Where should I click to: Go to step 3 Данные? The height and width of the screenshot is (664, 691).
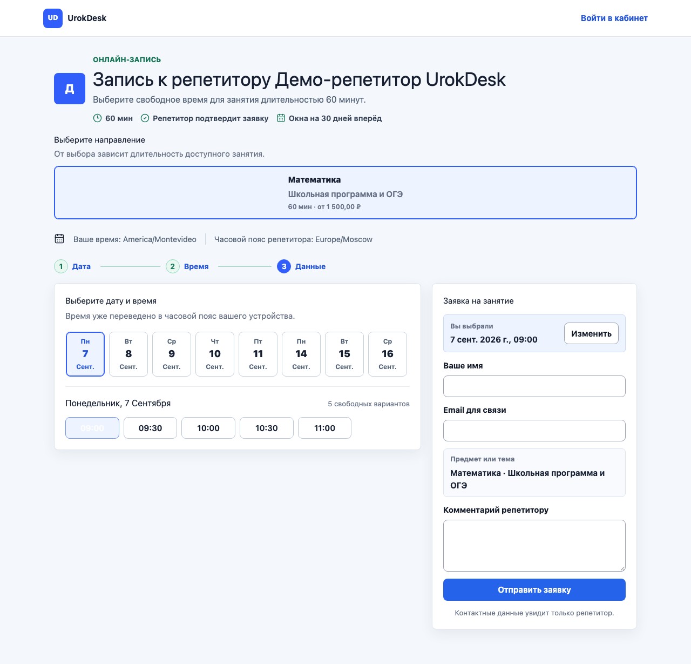301,266
